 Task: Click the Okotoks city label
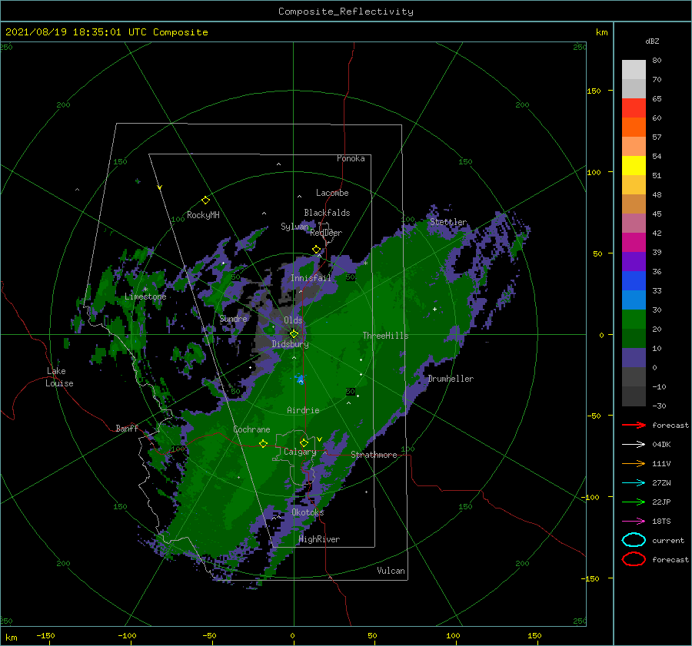pyautogui.click(x=308, y=512)
